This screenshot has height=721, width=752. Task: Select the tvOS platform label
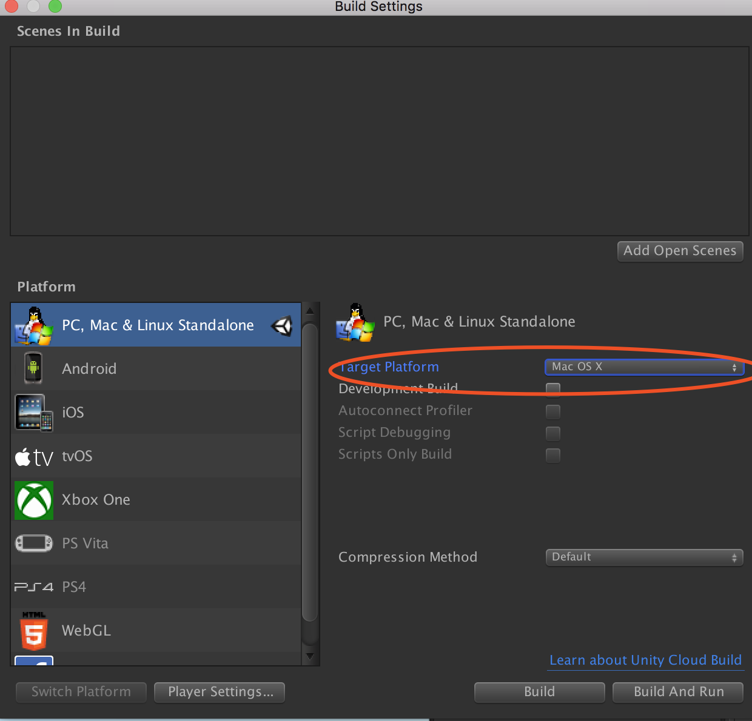pyautogui.click(x=77, y=456)
